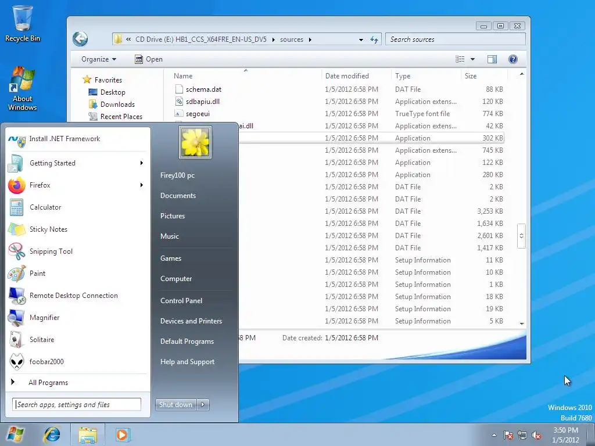Viewport: 595px width, 446px height.
Task: Open Pictures from Start menu
Action: (172, 216)
